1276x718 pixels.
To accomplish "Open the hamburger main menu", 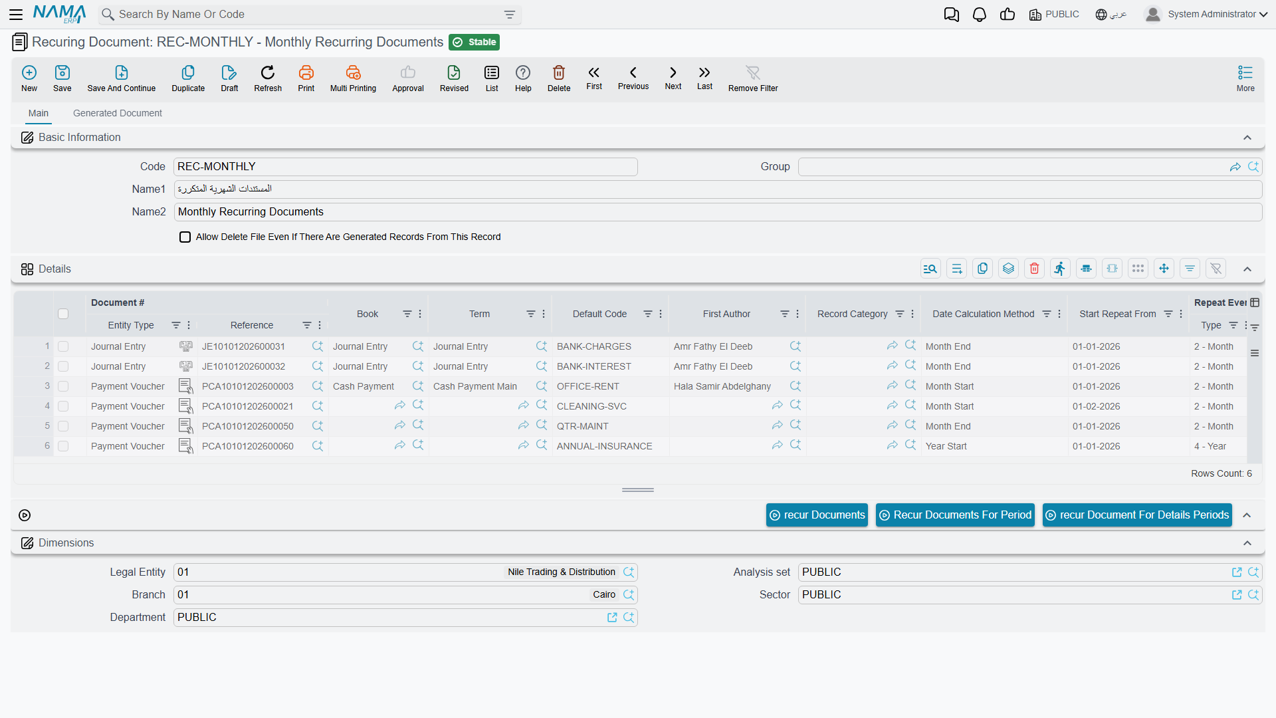I will [16, 14].
